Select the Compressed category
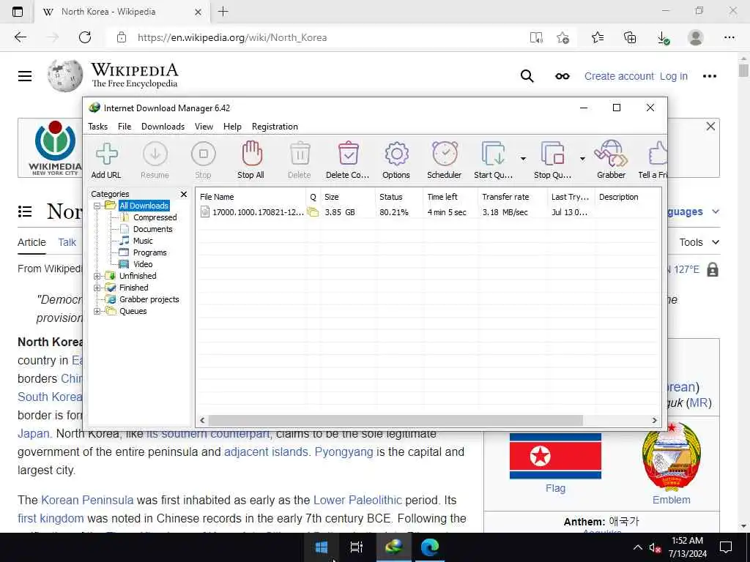This screenshot has width=750, height=562. (x=155, y=217)
